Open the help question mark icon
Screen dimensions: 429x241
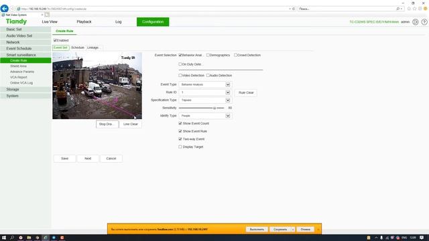coord(424,22)
